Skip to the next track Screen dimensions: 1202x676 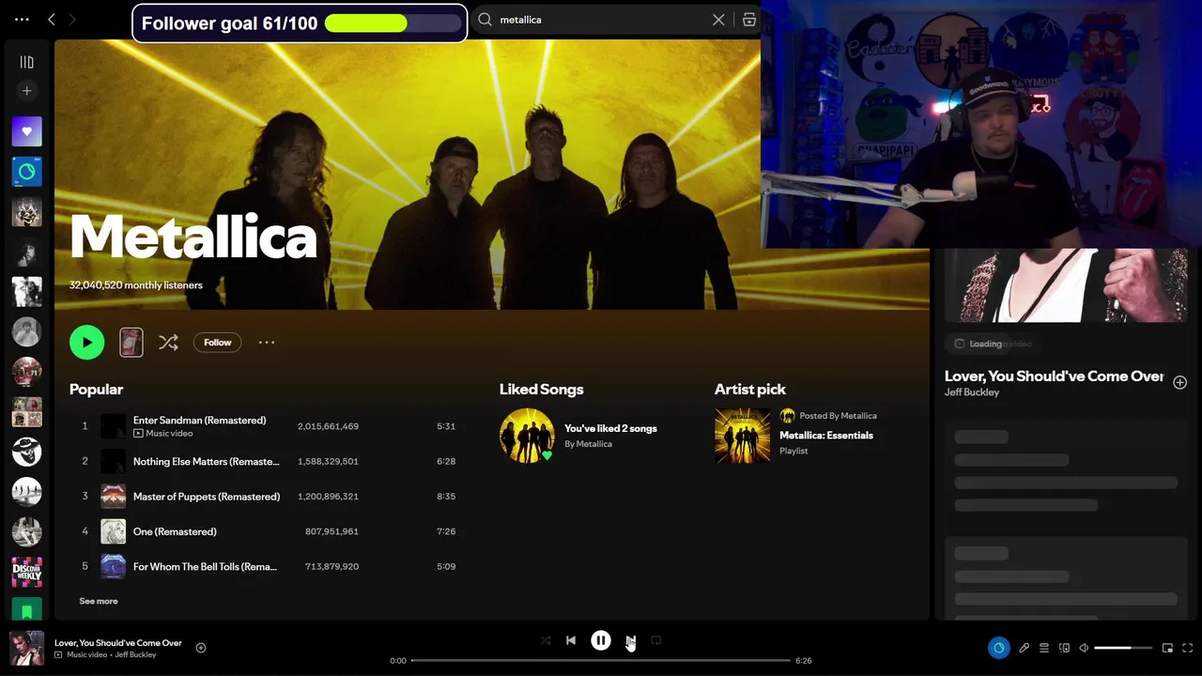[x=631, y=640]
